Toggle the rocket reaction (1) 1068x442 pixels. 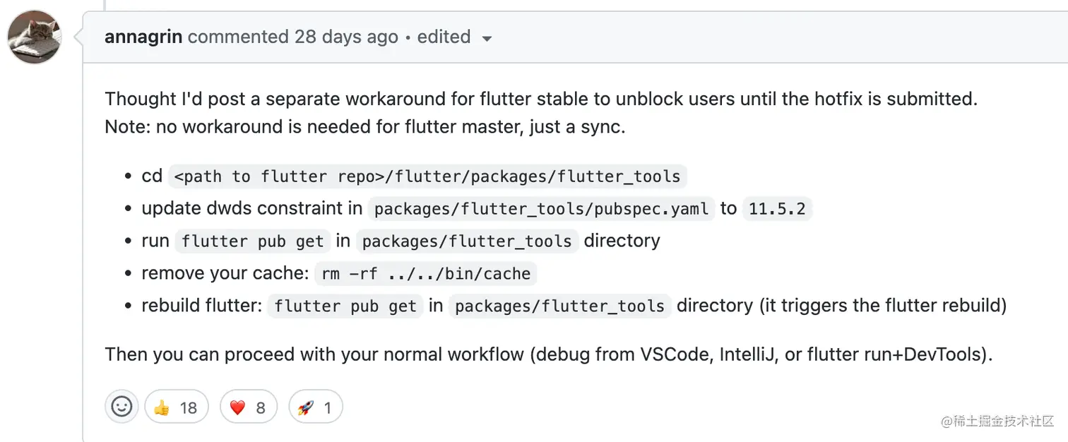[316, 407]
